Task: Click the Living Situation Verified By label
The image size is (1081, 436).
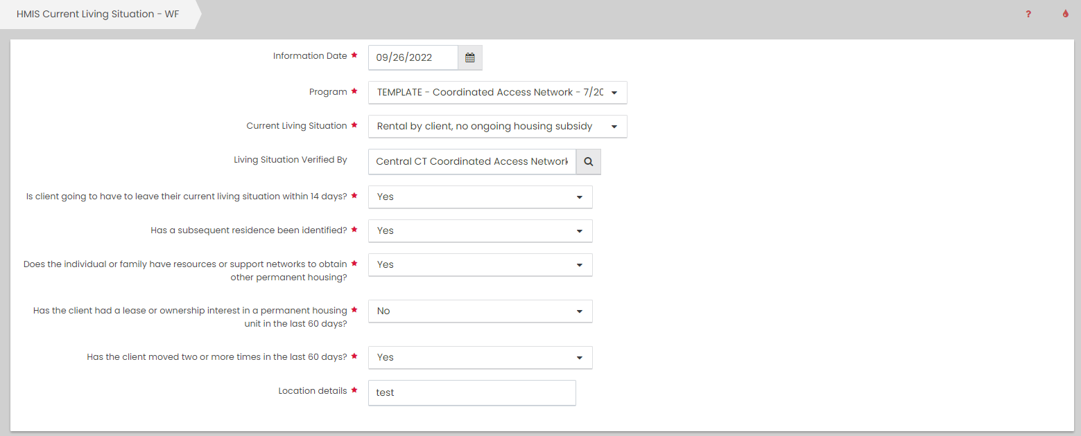Action: click(290, 160)
